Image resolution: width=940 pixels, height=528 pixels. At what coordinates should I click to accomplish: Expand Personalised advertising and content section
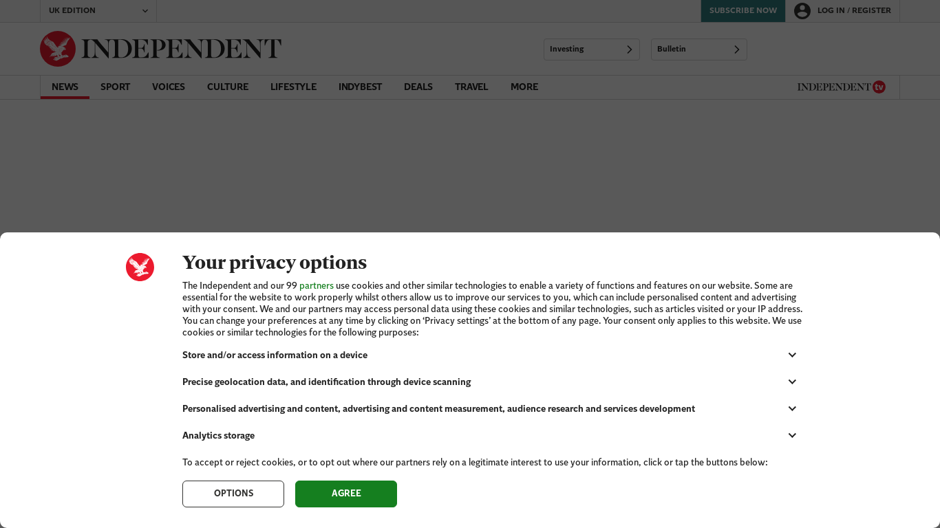(792, 409)
